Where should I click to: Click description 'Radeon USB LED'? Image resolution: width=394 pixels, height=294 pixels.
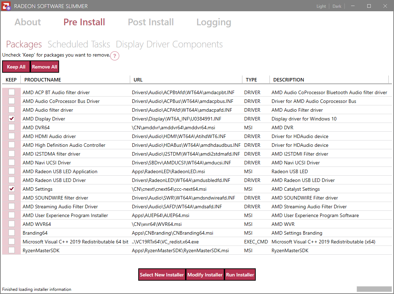[x=290, y=171]
